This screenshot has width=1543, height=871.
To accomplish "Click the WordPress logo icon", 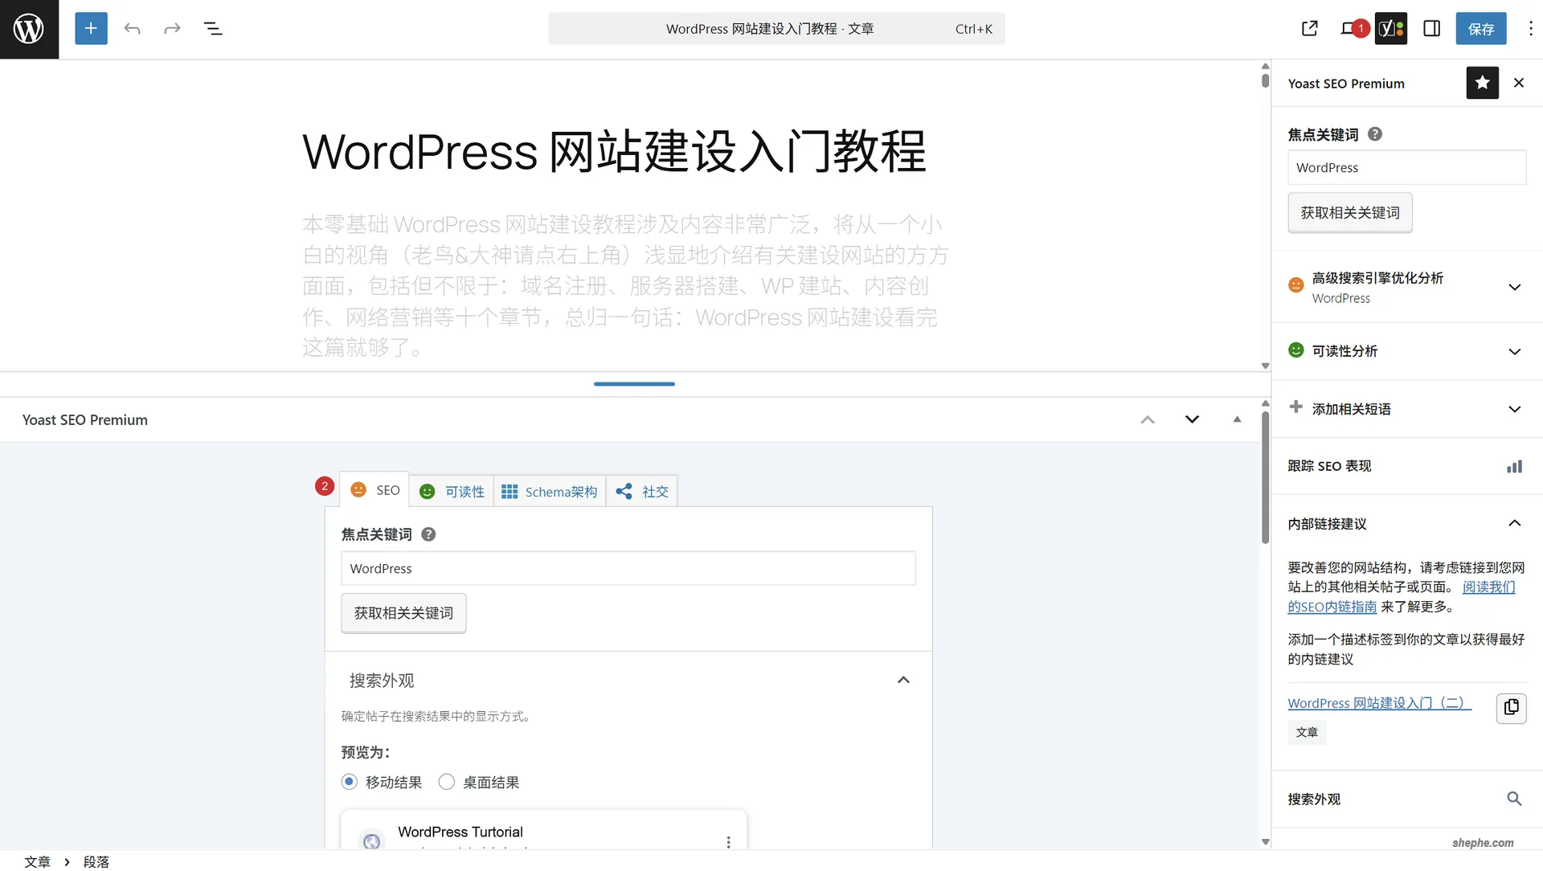I will (x=30, y=29).
